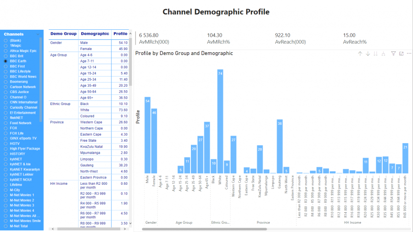Select the kykNET & kie radio
The image size is (413, 232).
pyautogui.click(x=6, y=164)
